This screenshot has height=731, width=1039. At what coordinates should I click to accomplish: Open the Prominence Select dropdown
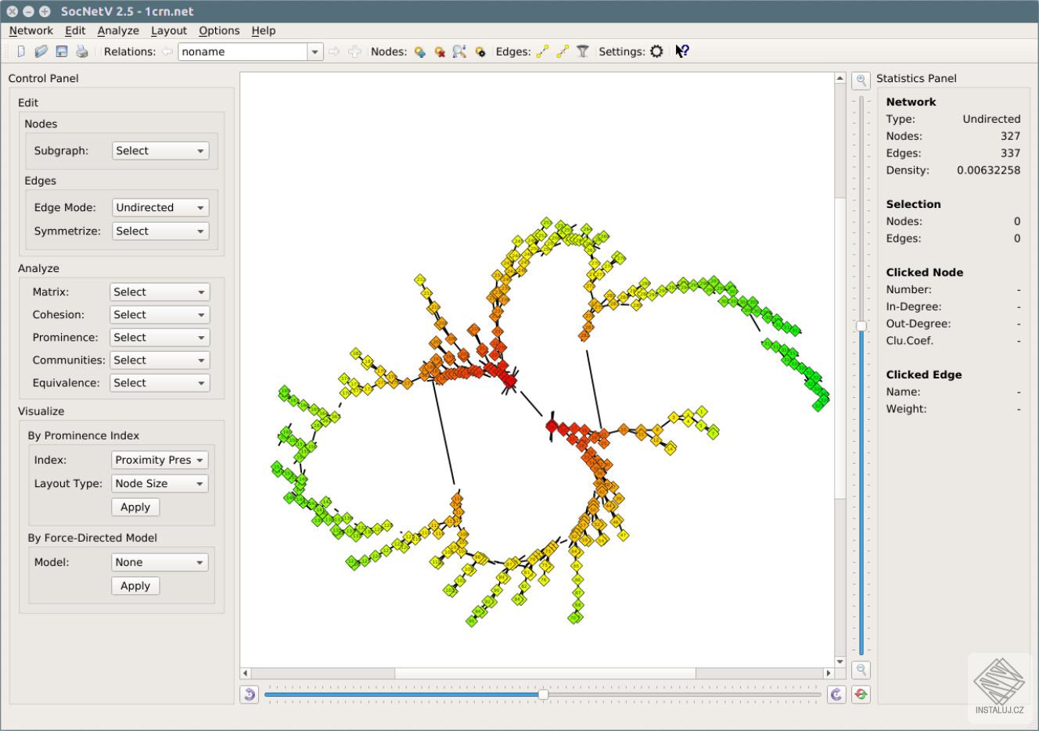(x=159, y=337)
